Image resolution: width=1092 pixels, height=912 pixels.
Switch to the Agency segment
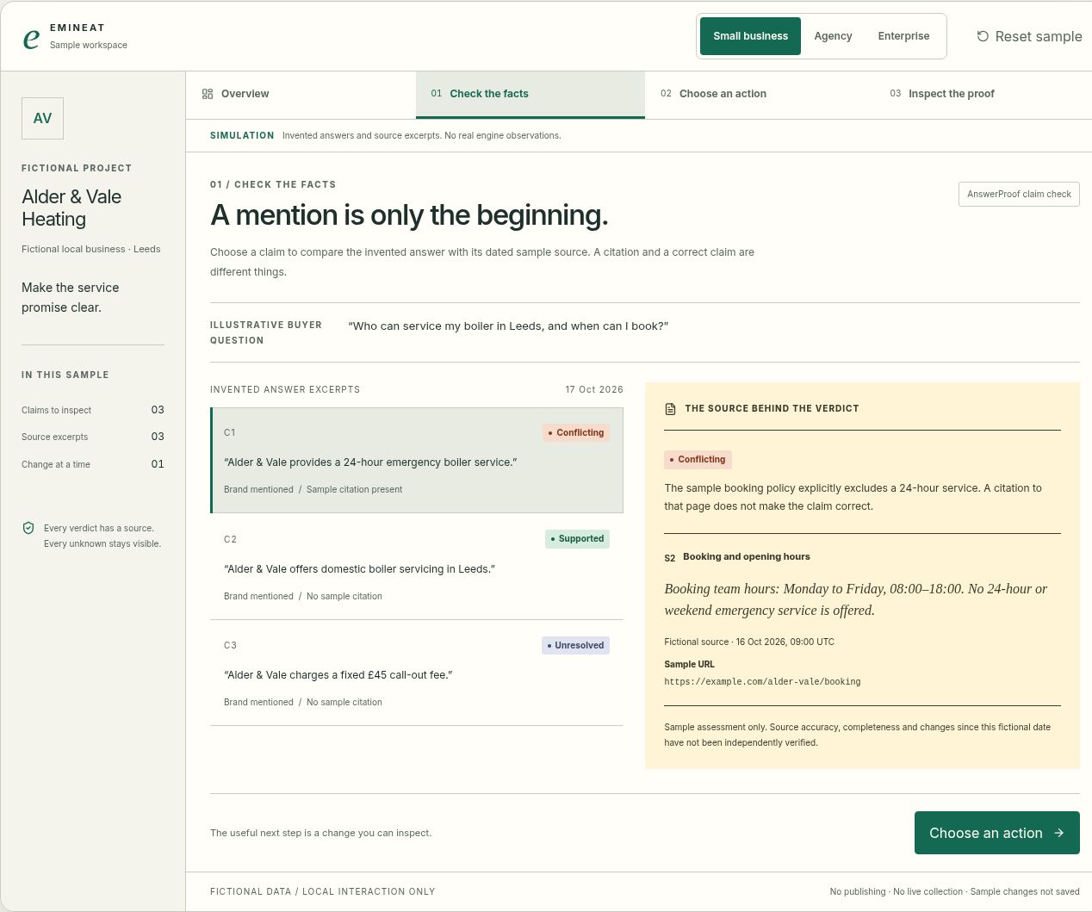(x=833, y=36)
